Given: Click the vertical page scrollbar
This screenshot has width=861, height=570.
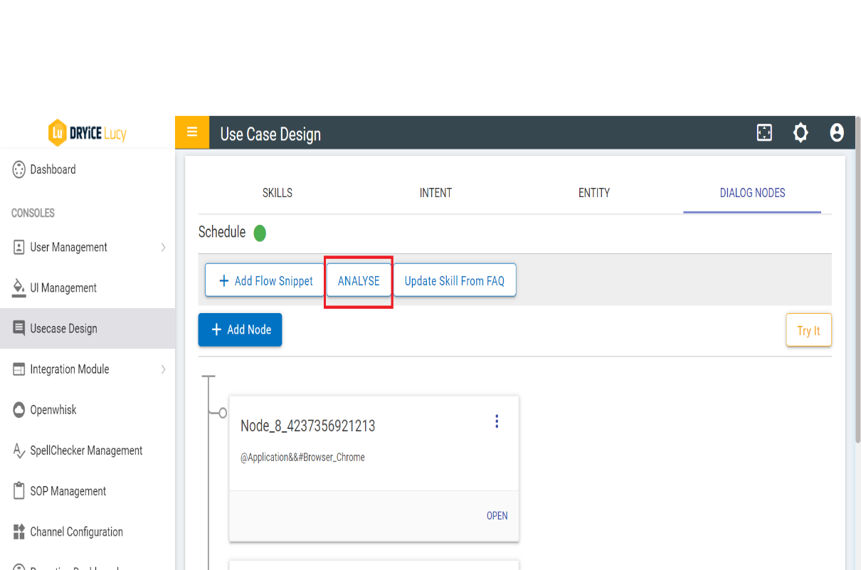Looking at the screenshot, I should click(x=857, y=285).
